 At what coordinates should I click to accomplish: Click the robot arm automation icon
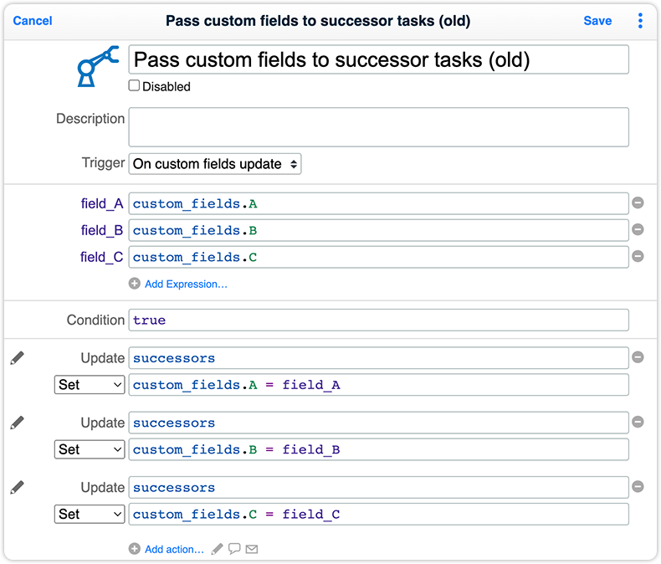(x=98, y=67)
